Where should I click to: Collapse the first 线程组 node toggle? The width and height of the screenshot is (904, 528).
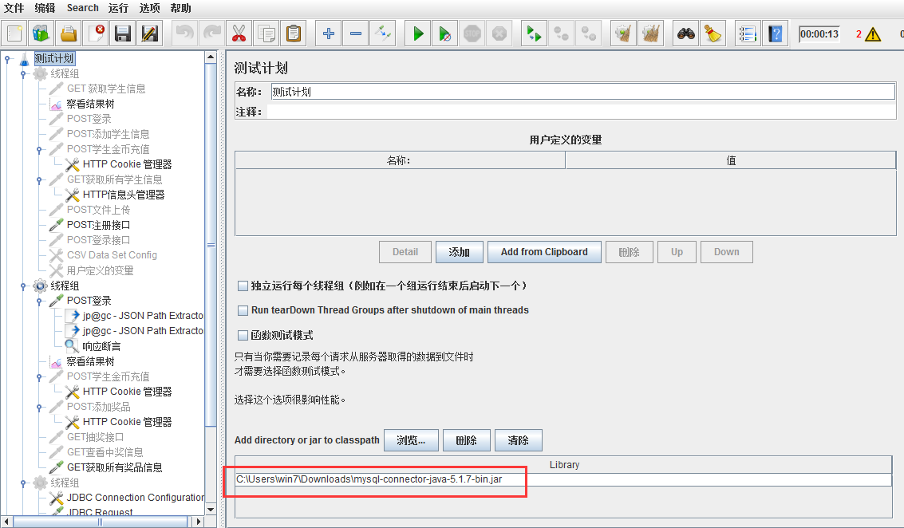[x=23, y=74]
